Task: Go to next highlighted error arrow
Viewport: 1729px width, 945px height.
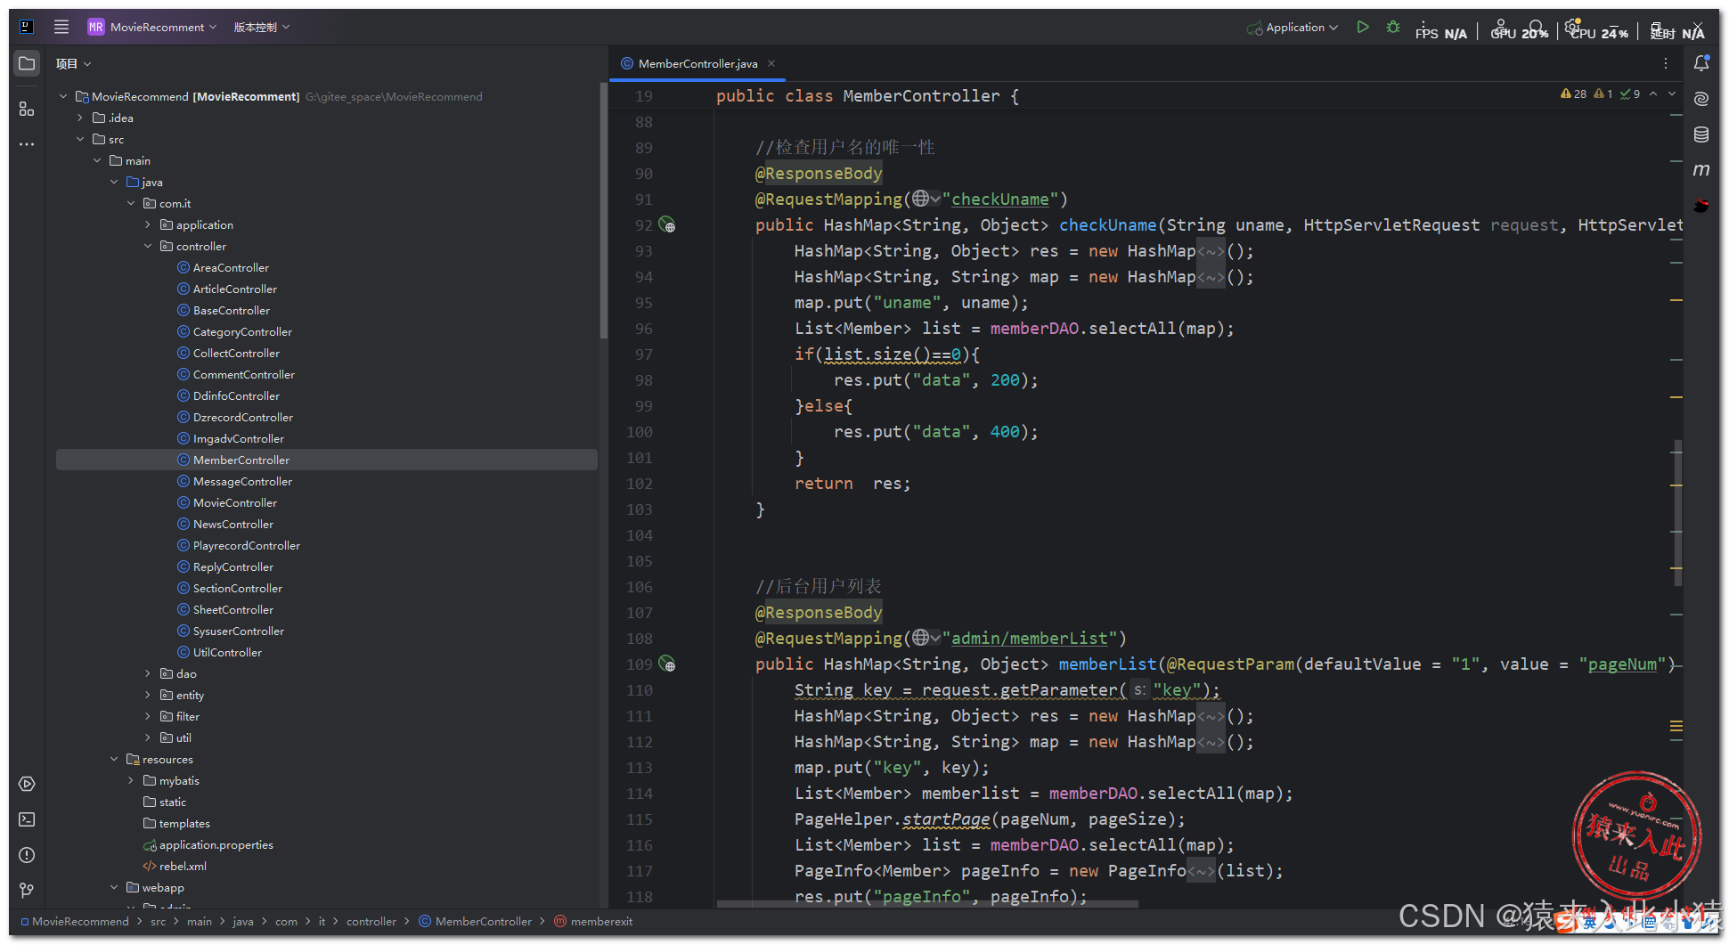Action: 1672,94
